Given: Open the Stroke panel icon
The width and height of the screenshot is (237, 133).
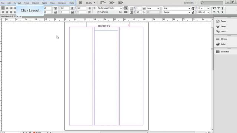Looking at the screenshot, I should click(218, 39).
